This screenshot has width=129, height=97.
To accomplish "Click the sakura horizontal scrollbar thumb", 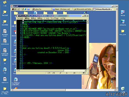I will pyautogui.click(x=42, y=70).
